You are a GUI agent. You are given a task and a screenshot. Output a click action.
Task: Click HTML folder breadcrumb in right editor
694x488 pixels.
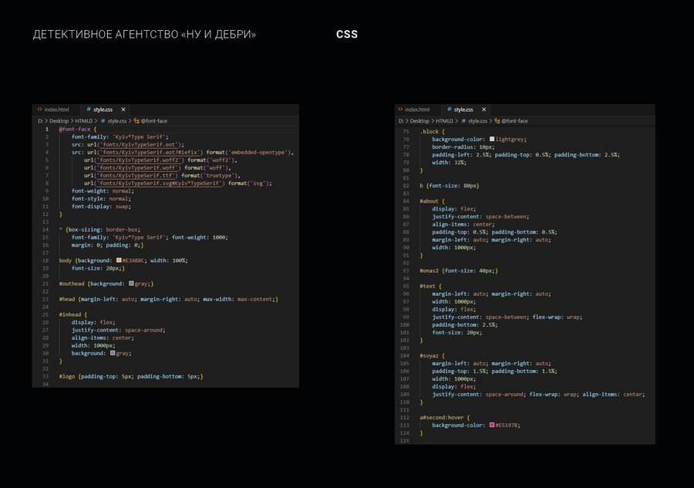444,121
